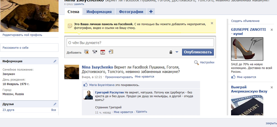Click the Прокомментировать link under the post
This screenshot has width=277, height=127.
click(119, 77)
